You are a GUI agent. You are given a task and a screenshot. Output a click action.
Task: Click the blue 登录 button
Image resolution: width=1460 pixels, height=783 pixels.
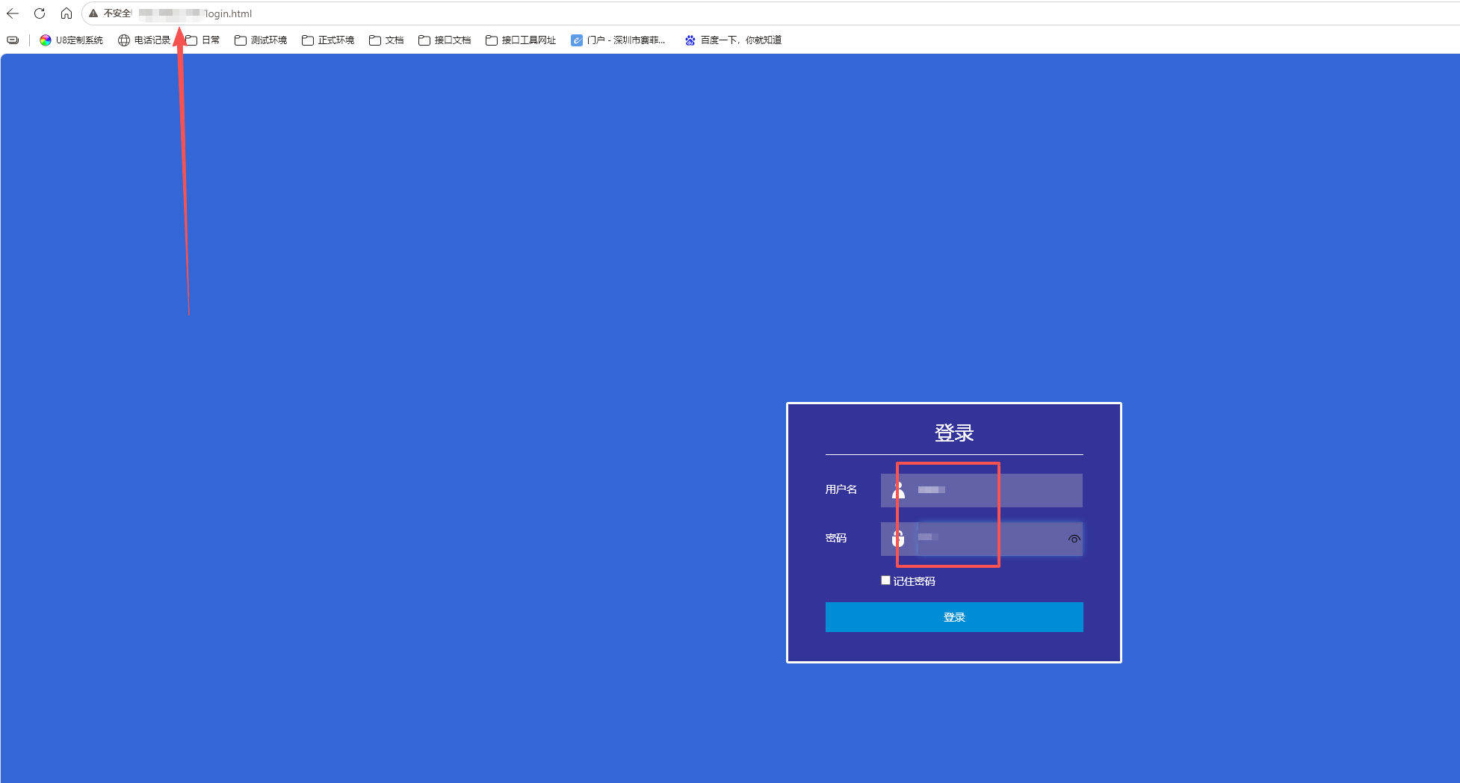(954, 617)
